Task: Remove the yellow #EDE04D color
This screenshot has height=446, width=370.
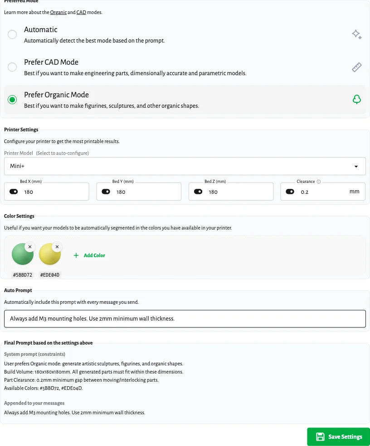Action: click(x=57, y=247)
